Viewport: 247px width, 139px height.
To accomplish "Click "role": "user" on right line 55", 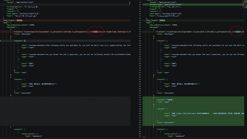I will [163, 102].
